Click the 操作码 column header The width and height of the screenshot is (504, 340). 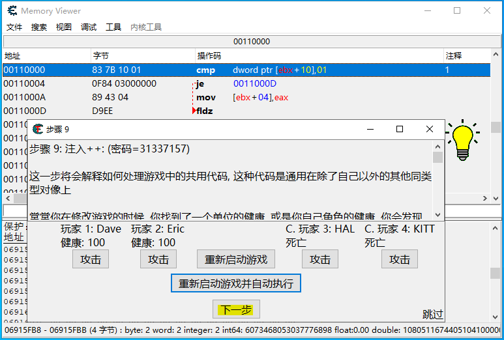[319, 56]
